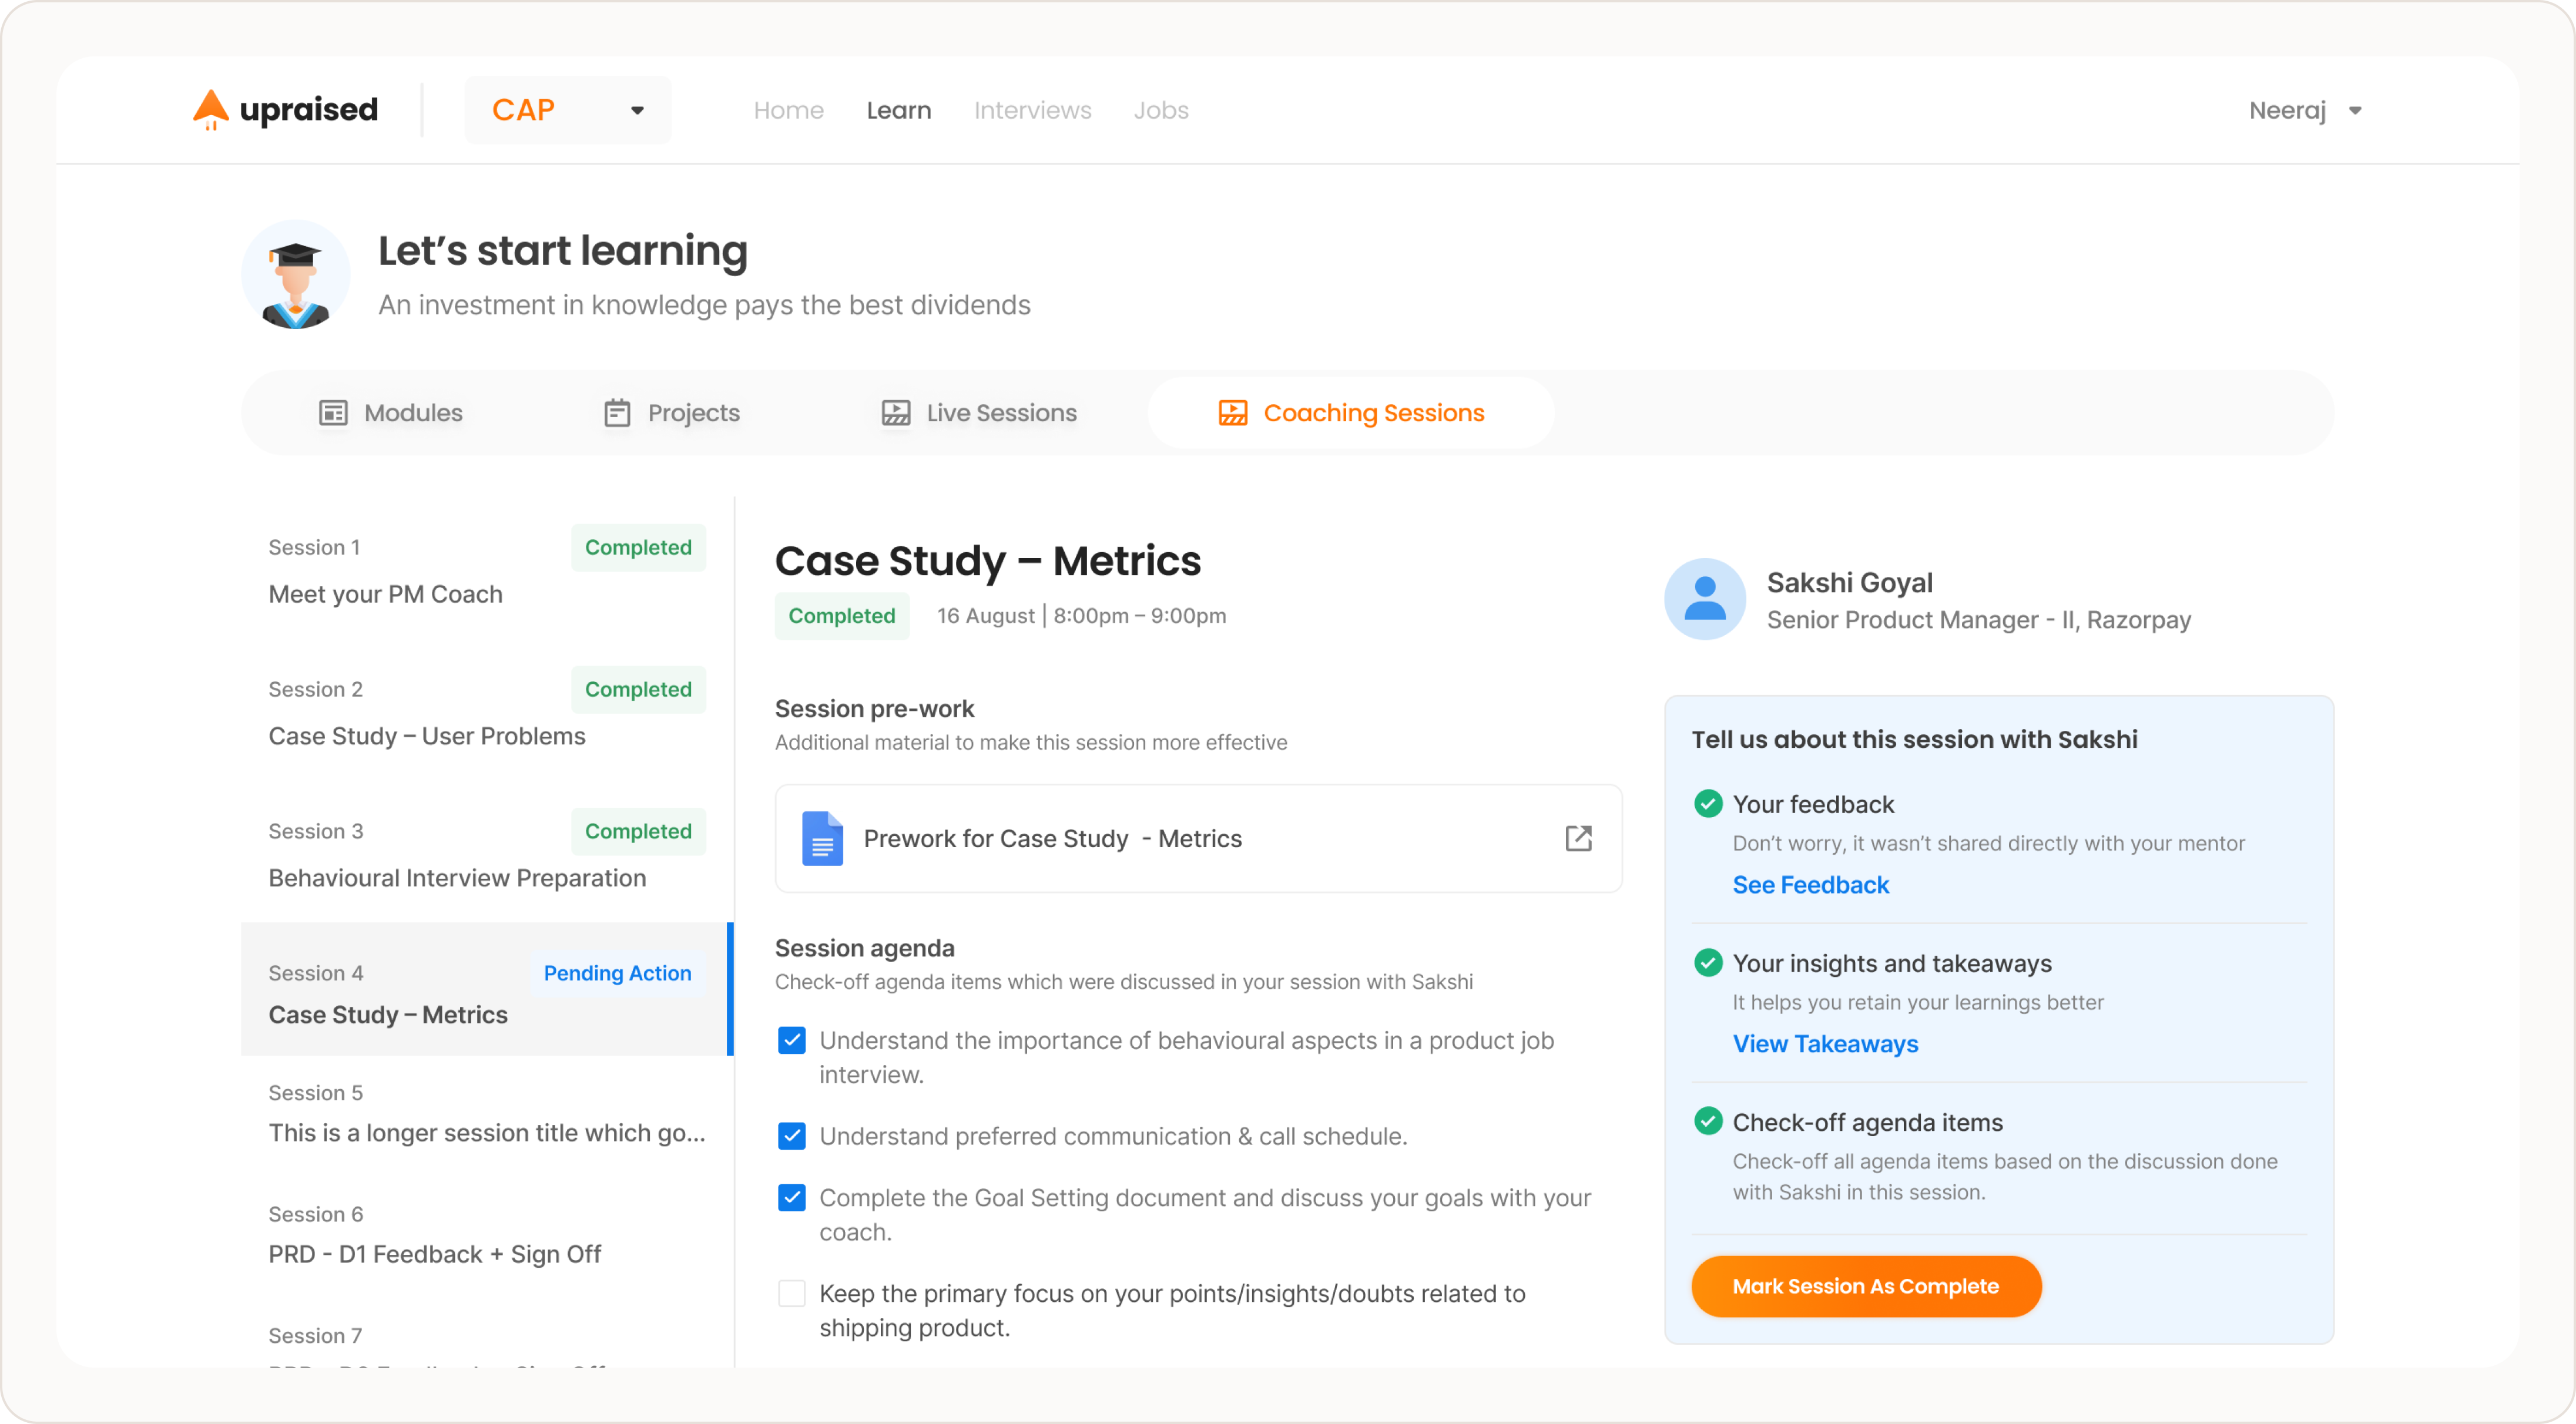
Task: Click the Pending Action badge on Session 4
Action: tap(617, 973)
